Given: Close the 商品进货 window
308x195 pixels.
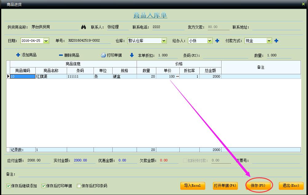Looking at the screenshot, I should [x=303, y=4].
